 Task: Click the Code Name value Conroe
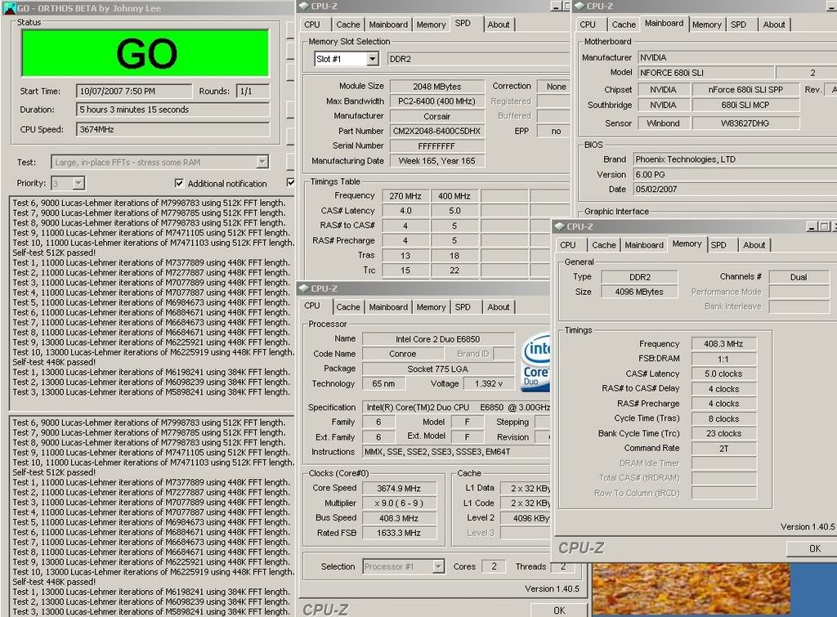tap(402, 353)
